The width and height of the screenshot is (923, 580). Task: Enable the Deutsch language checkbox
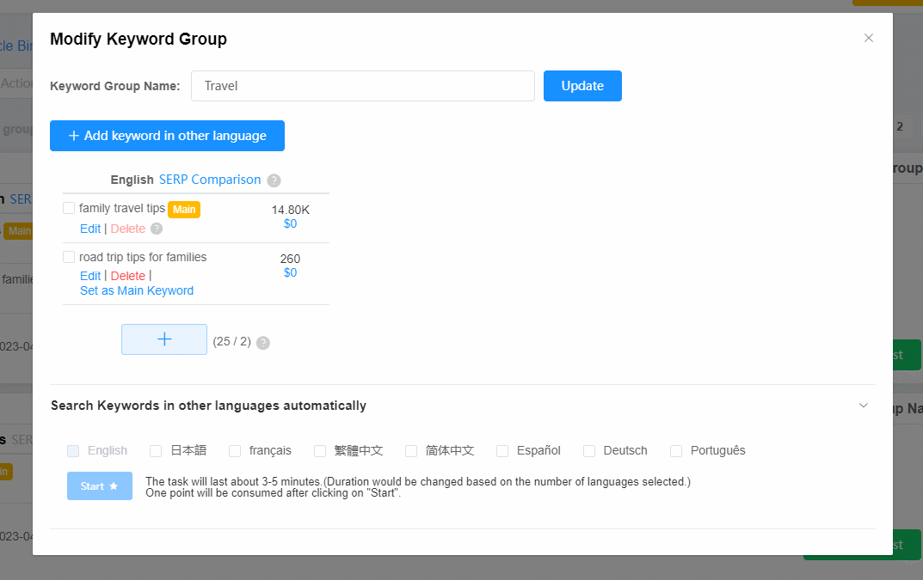pos(589,451)
